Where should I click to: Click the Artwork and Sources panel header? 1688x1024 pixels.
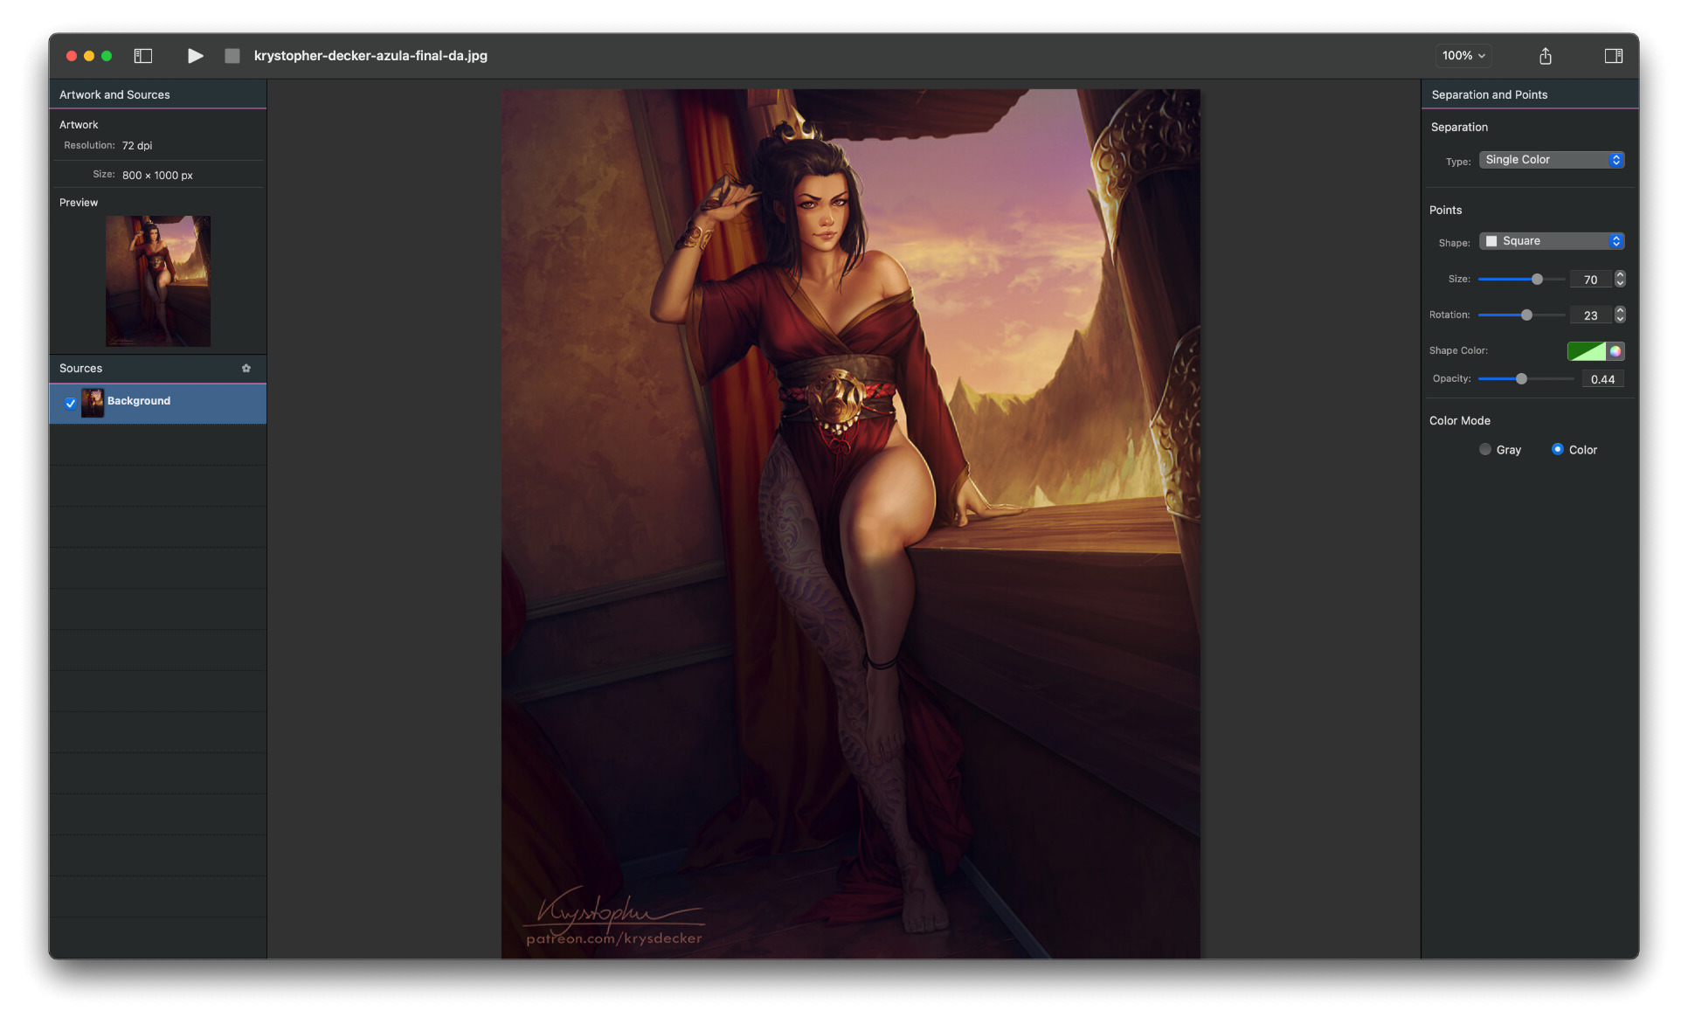158,94
